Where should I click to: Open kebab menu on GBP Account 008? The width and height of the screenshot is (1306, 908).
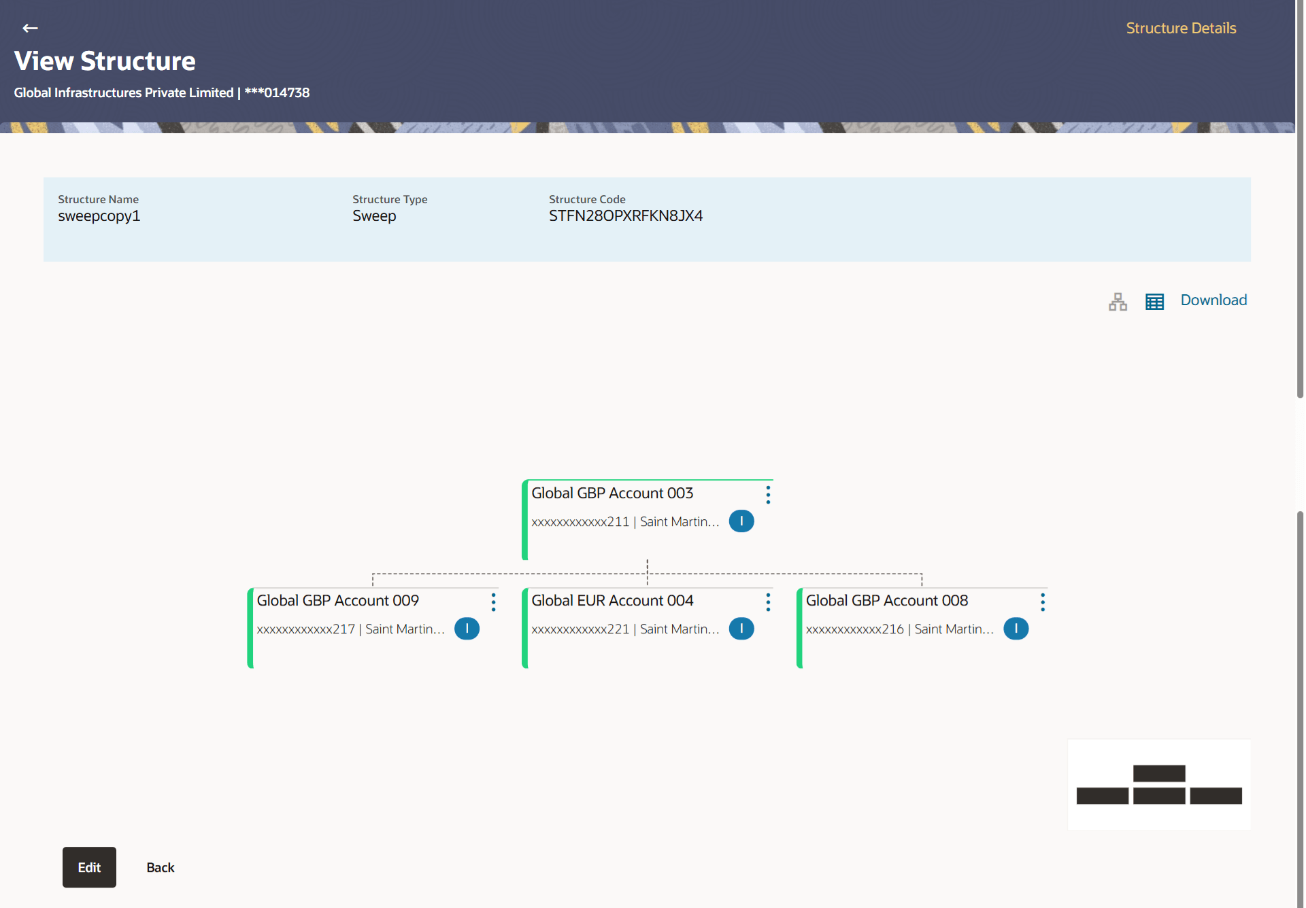1043,601
